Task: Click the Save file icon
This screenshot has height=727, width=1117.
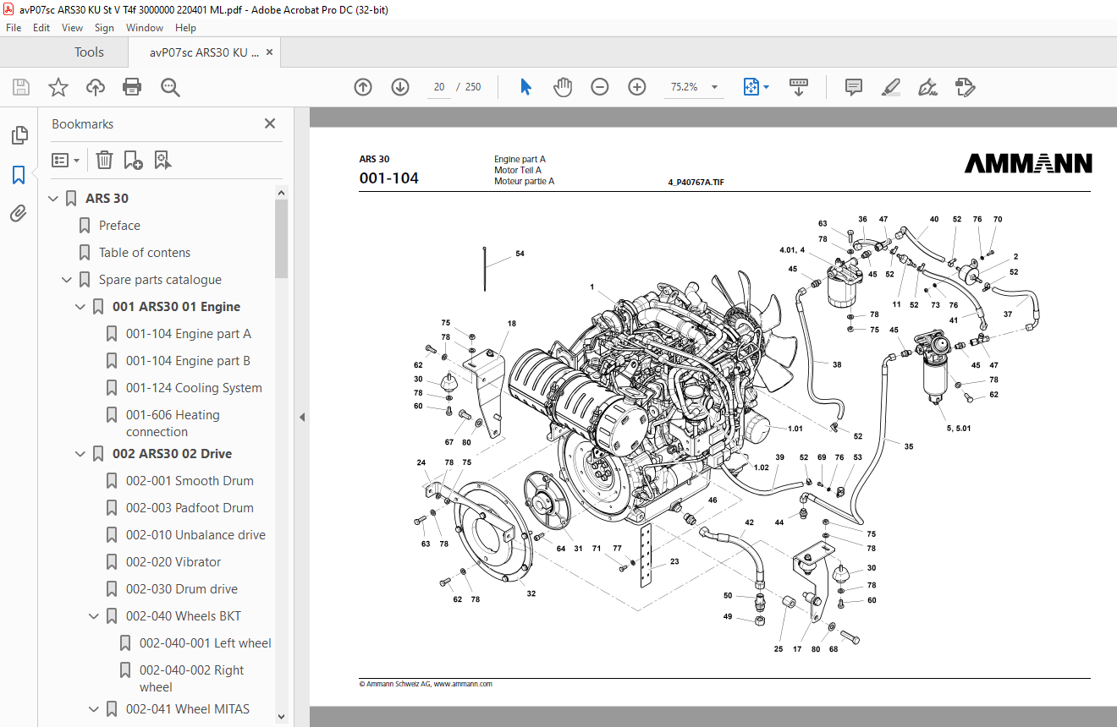Action: tap(21, 87)
